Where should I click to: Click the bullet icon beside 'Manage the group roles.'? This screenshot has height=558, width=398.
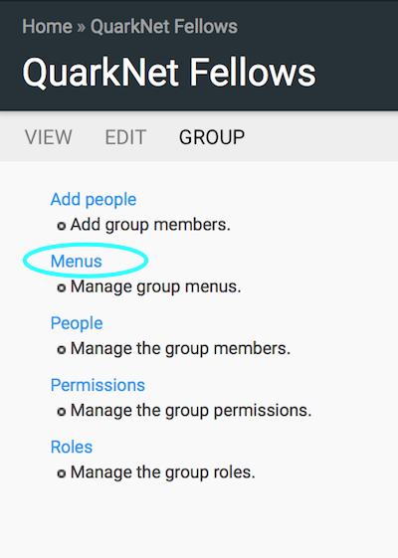click(62, 473)
